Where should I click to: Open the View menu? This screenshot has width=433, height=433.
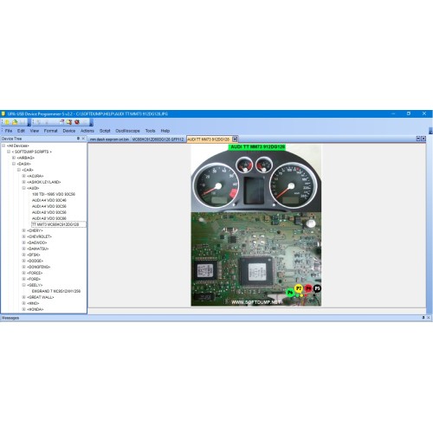click(x=35, y=131)
